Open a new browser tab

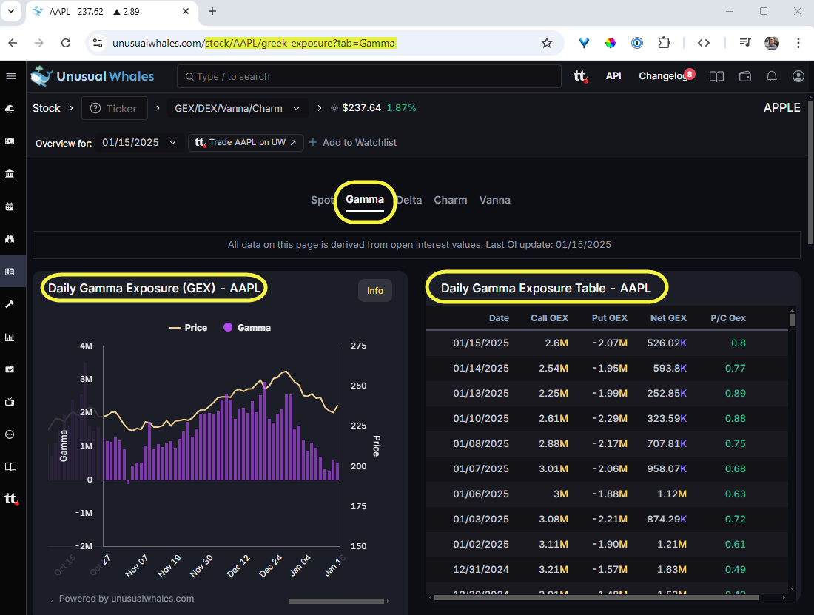[212, 11]
